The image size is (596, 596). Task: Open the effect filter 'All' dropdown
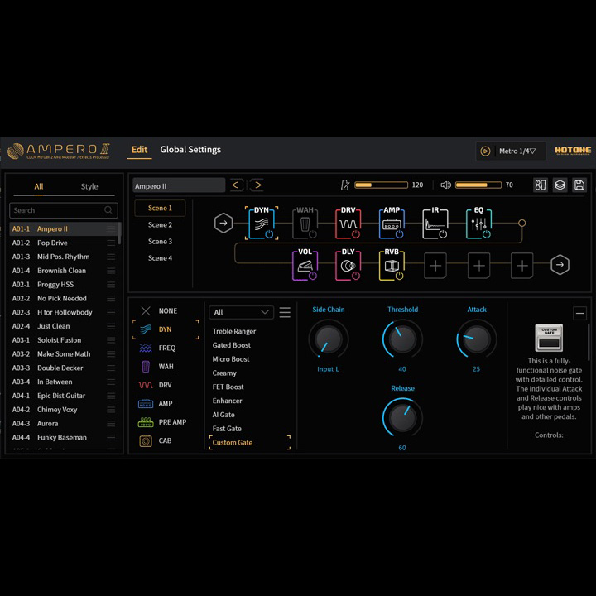241,312
